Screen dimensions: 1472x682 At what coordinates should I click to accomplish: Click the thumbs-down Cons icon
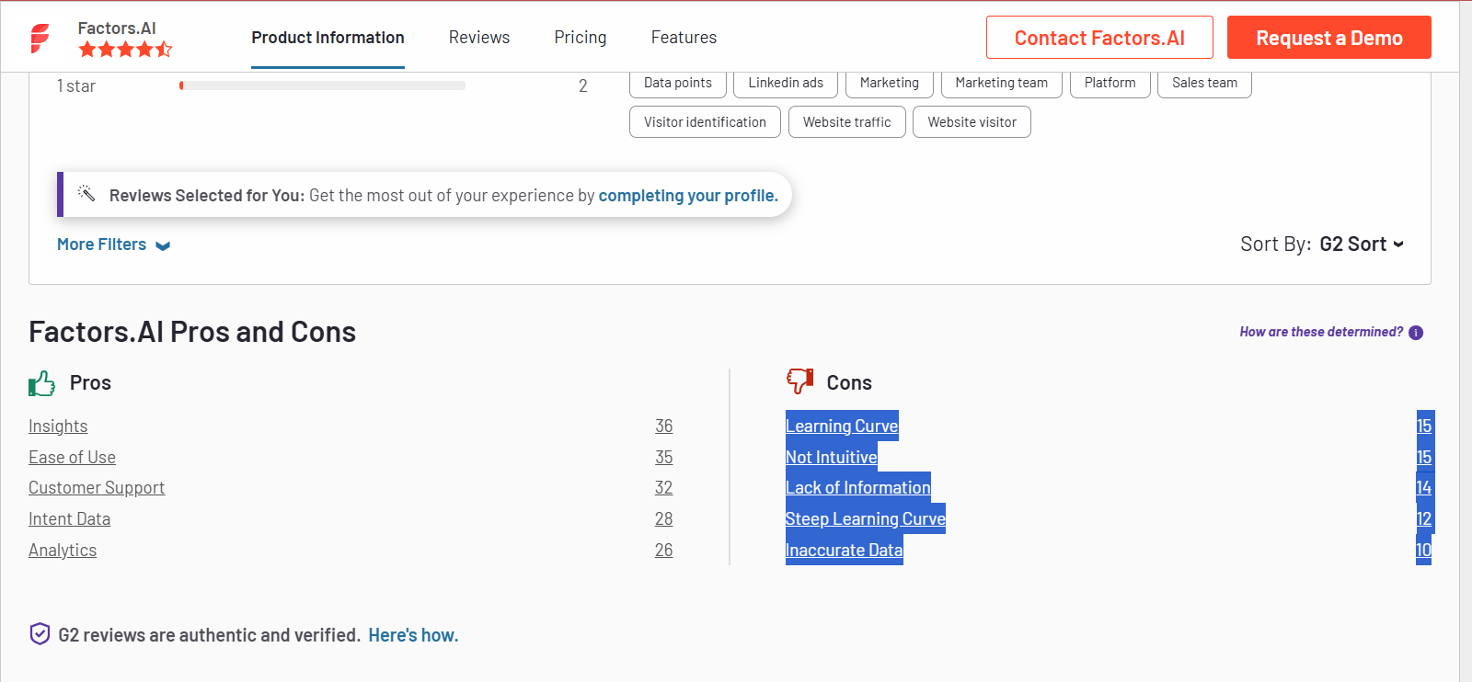[x=799, y=381]
